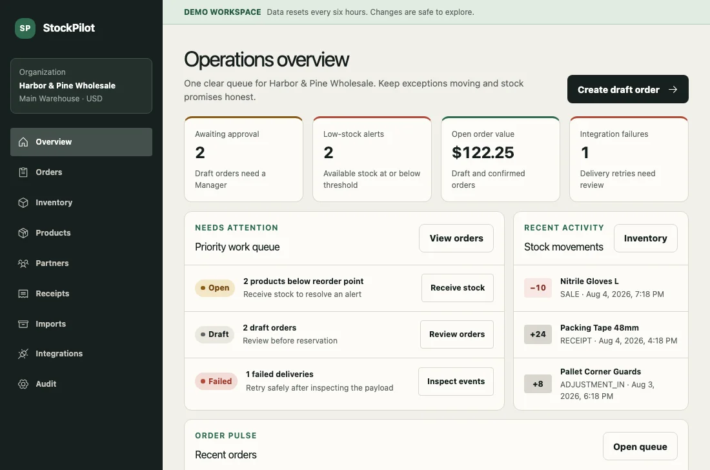Viewport: 710px width, 470px height.
Task: Open the Open order value card
Action: click(500, 159)
